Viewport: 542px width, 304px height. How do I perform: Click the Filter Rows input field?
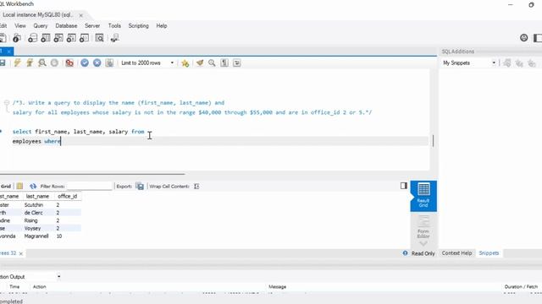(x=90, y=186)
